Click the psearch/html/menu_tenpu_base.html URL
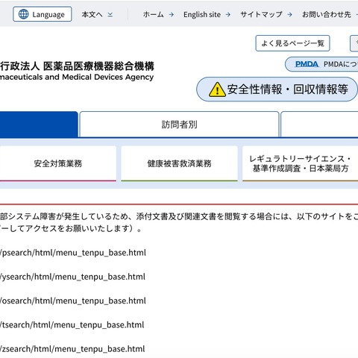Image resolution: width=358 pixels, height=358 pixels. click(73, 253)
